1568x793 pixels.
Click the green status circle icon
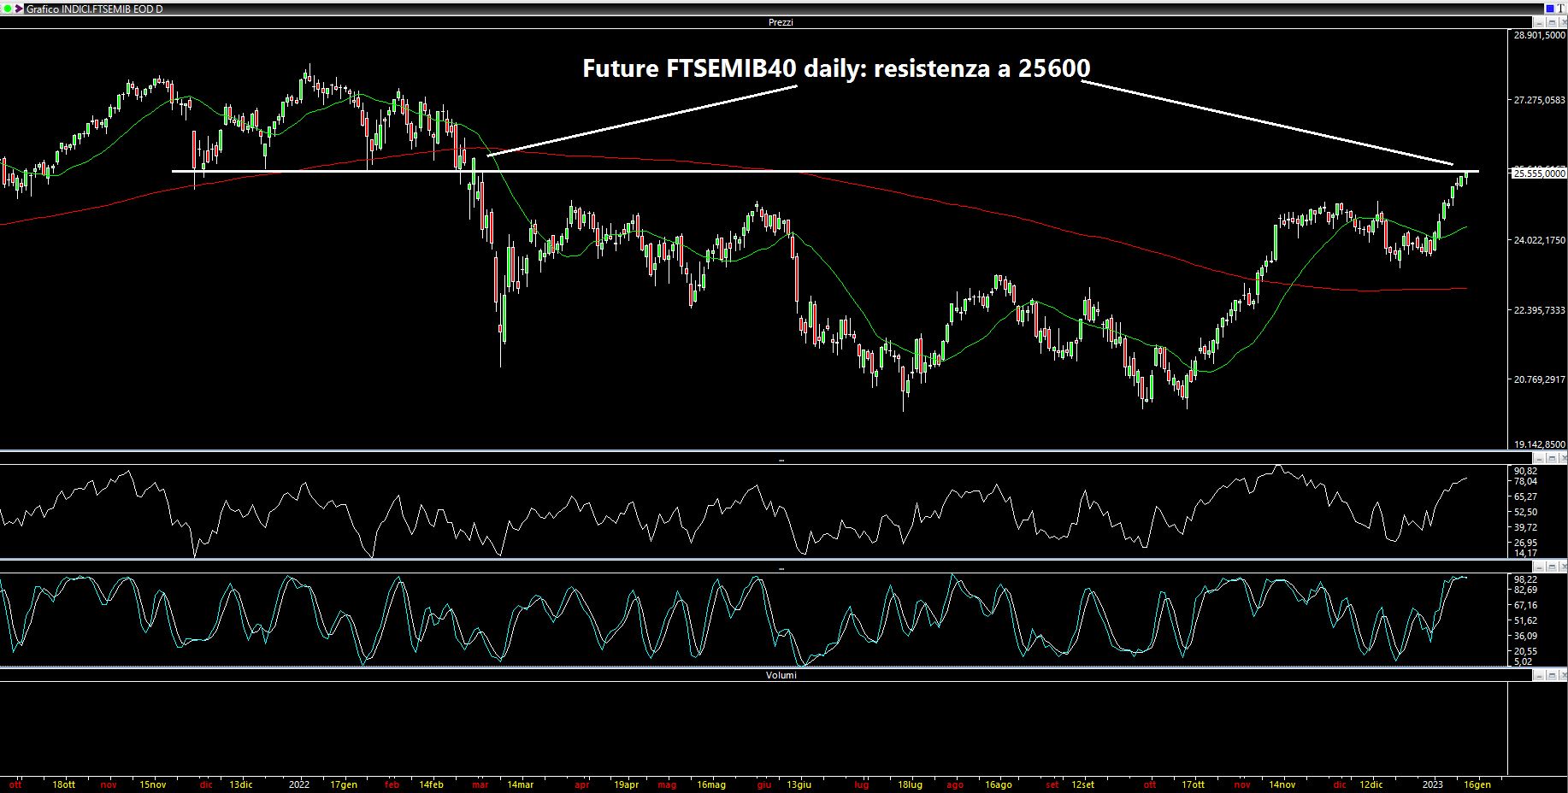pos(7,9)
